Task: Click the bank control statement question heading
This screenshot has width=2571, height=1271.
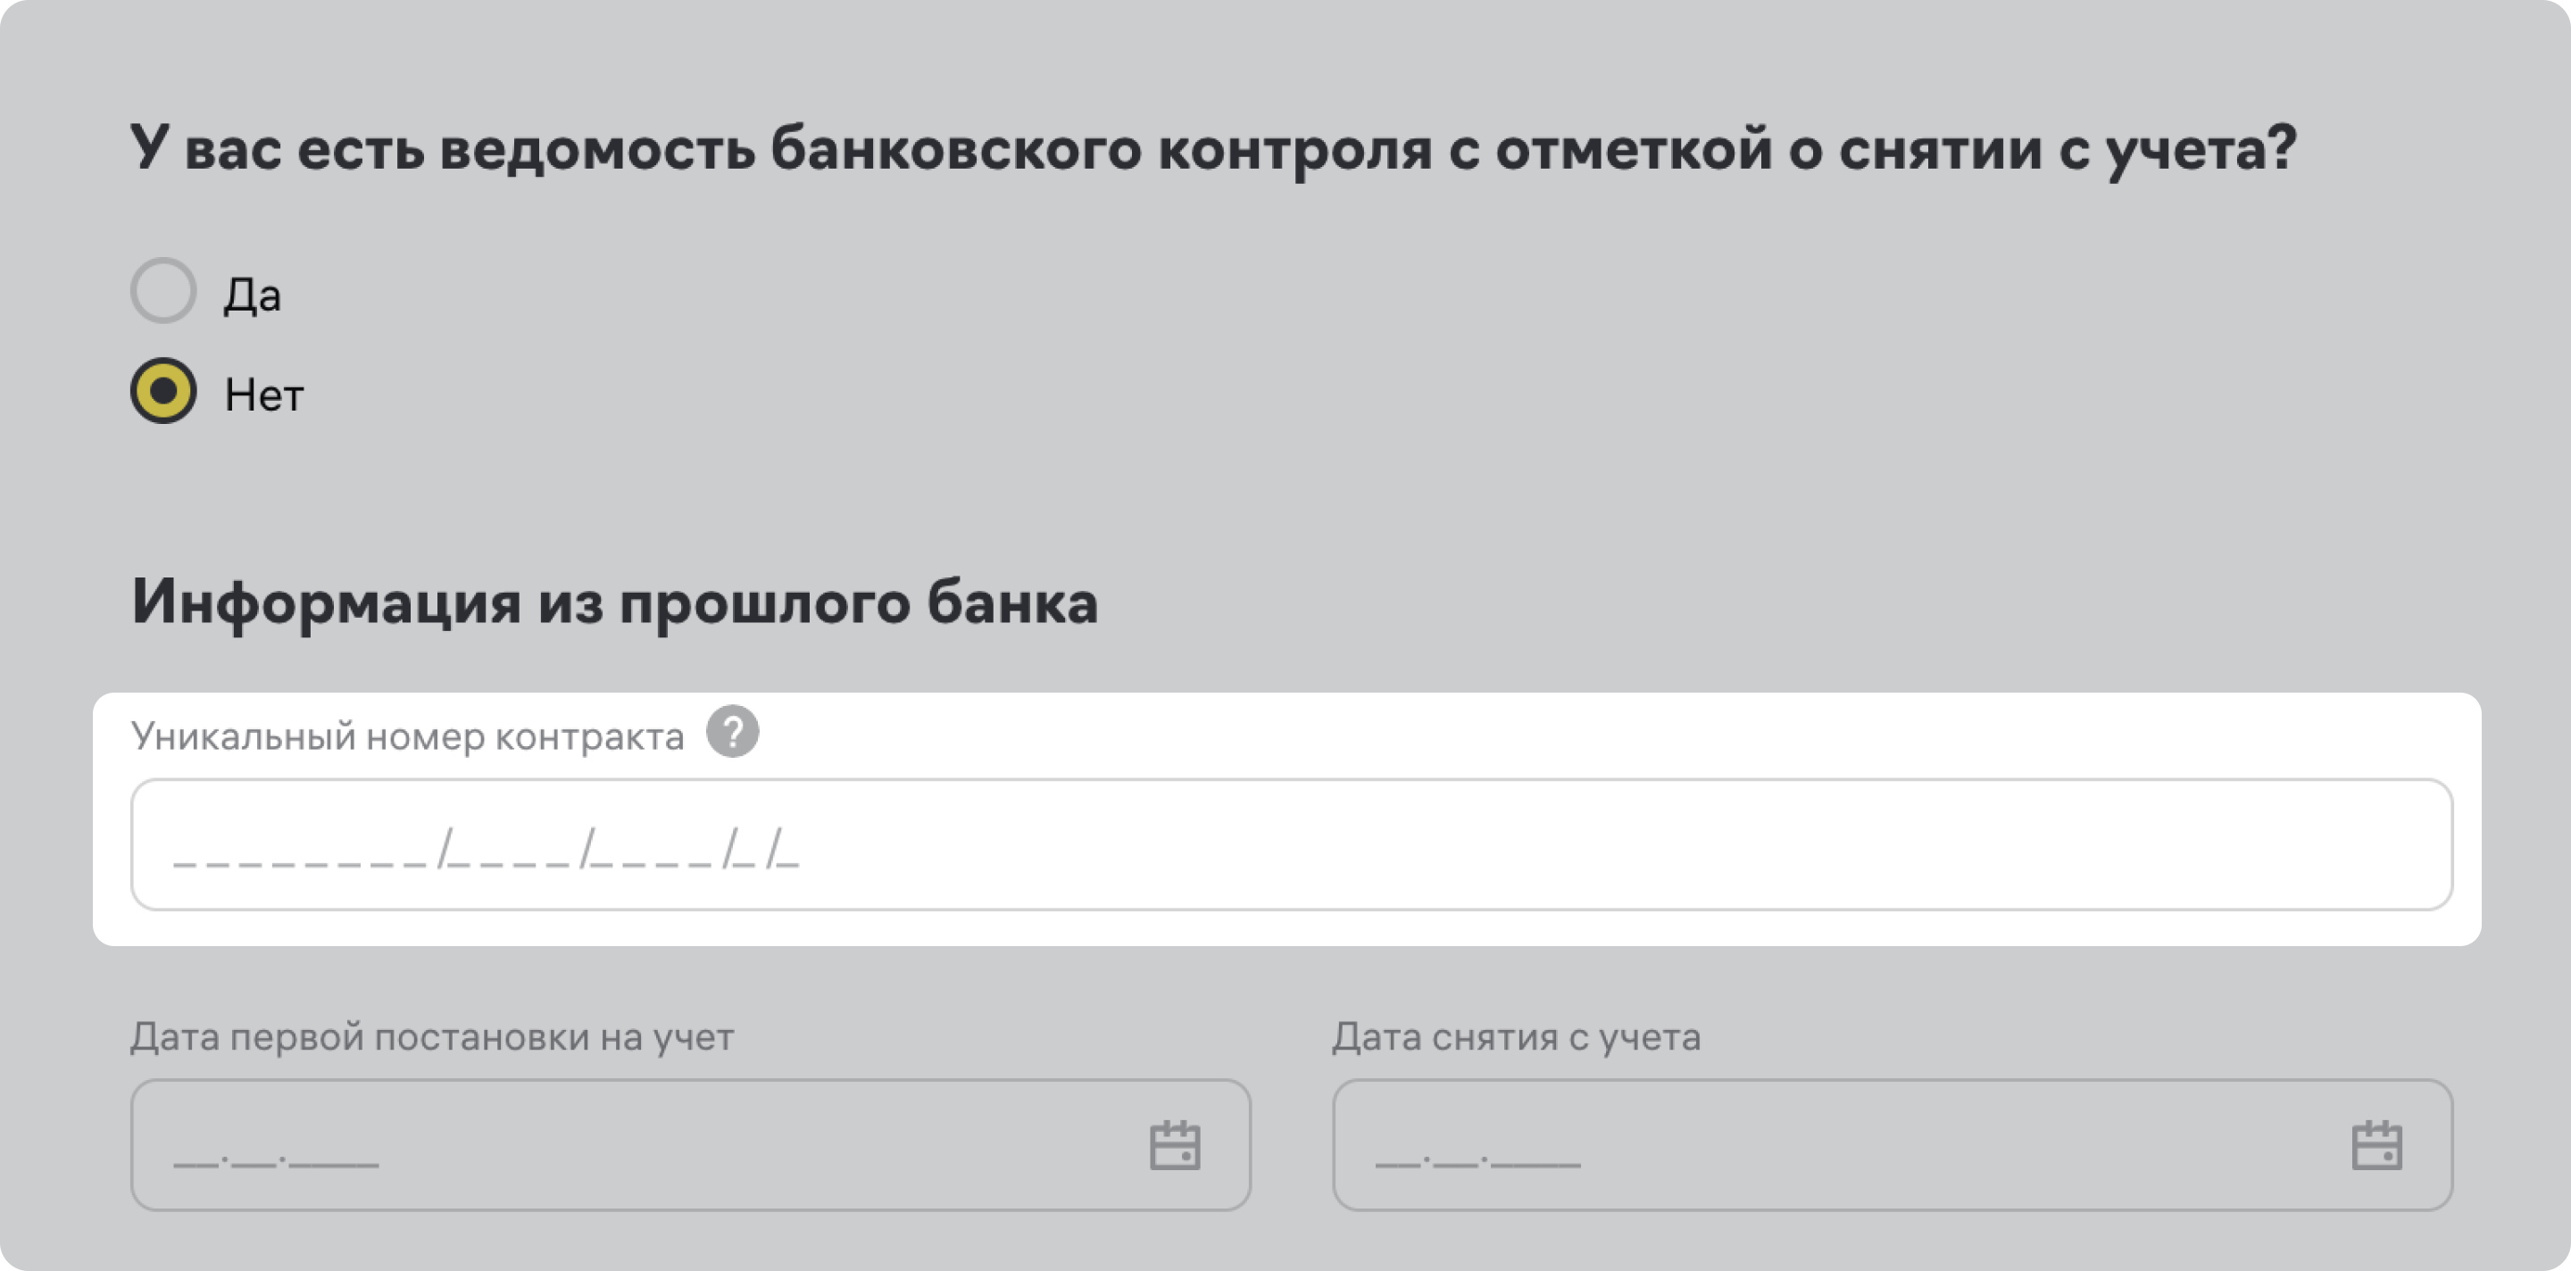Action: tap(1212, 150)
